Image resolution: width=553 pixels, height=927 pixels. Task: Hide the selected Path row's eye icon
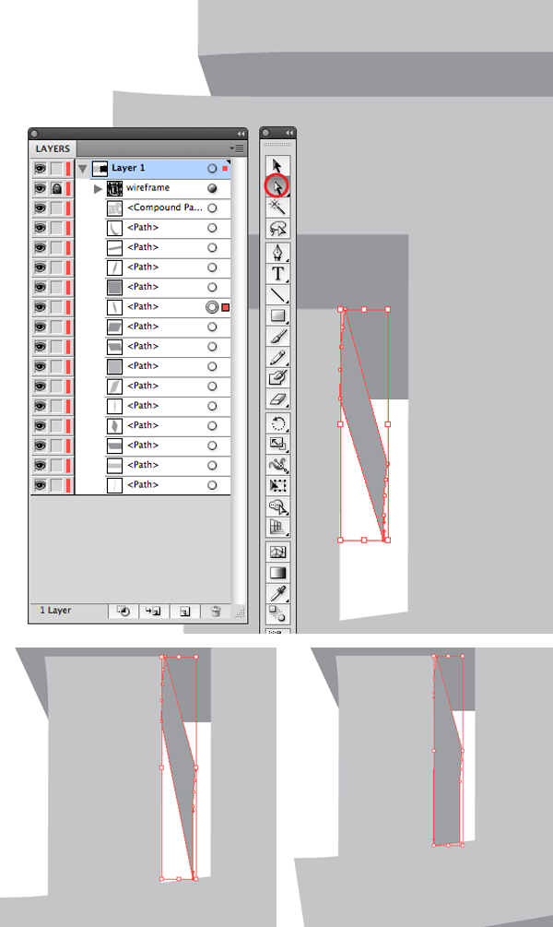point(40,307)
